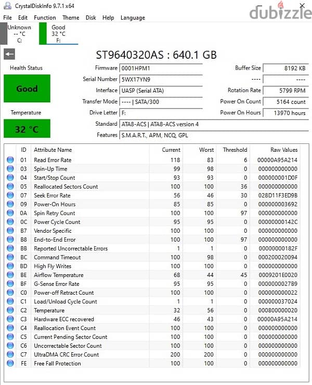The image size is (312, 385).
Task: Click the Raw Values column header
Action: [x=284, y=150]
